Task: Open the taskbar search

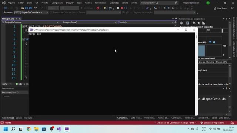Action: (13, 129)
